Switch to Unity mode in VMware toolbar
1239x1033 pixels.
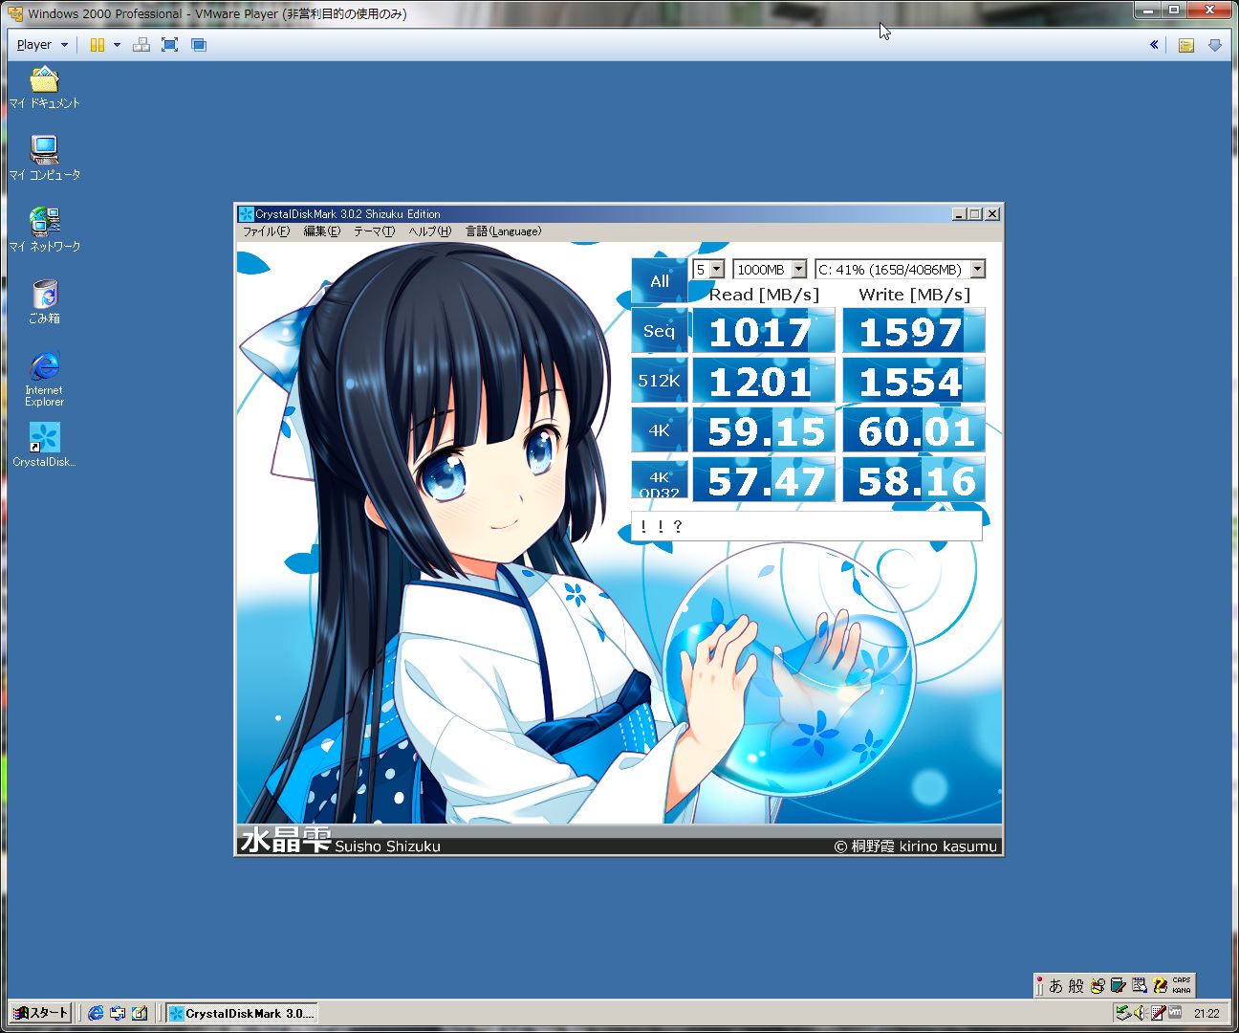tap(199, 45)
